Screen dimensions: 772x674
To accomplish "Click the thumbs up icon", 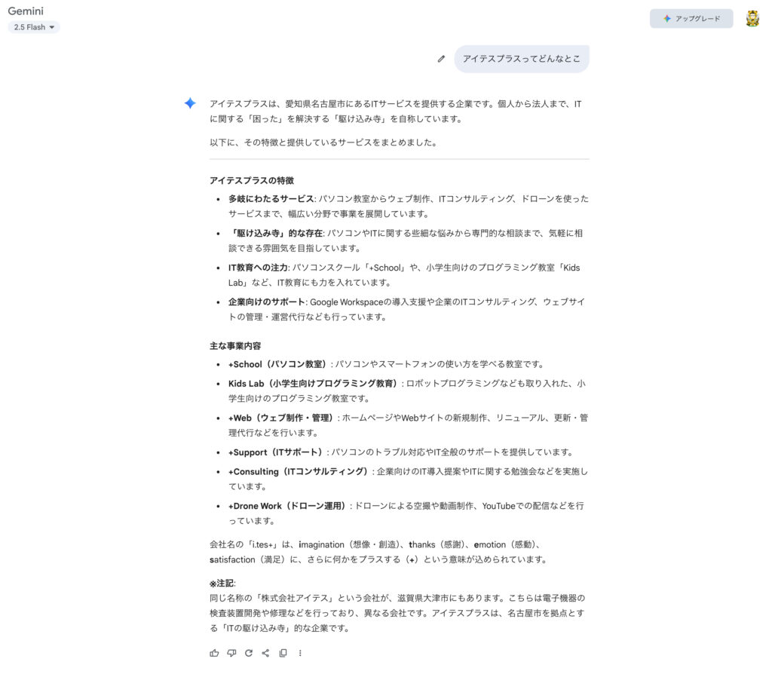I will point(214,653).
